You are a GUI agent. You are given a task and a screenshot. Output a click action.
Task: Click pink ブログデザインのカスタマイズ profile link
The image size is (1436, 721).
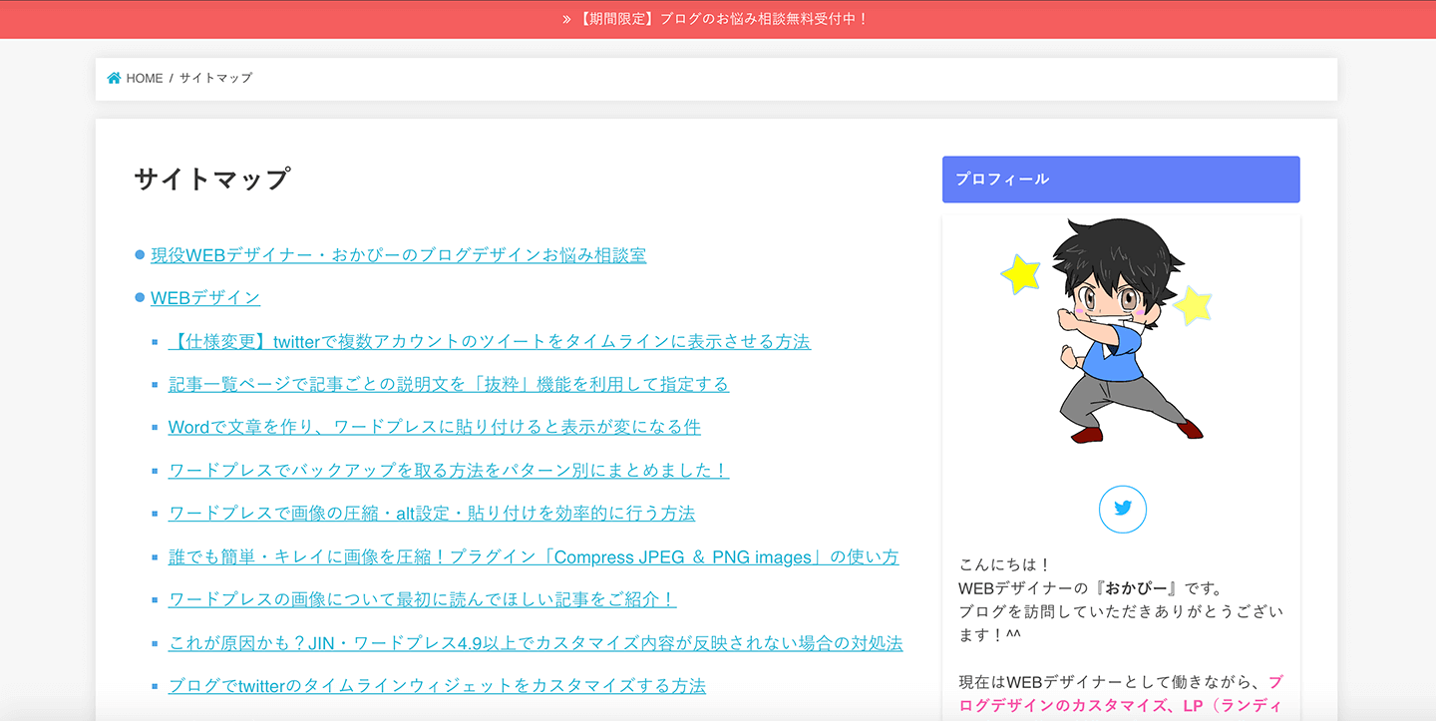(x=1121, y=694)
